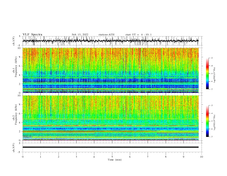Click the ch.1 "Frequency (kHz)" axis label
This screenshot has width=227, height=176.
16,67
